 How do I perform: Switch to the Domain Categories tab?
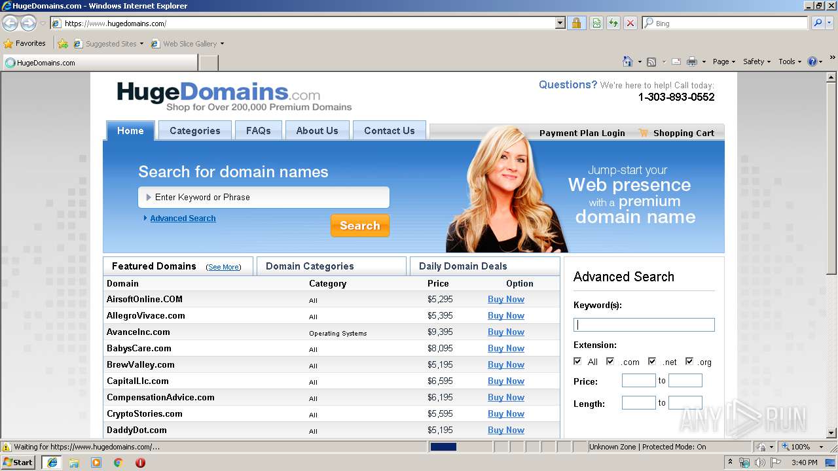pyautogui.click(x=331, y=266)
